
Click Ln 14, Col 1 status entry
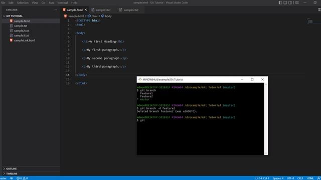(x=262, y=178)
